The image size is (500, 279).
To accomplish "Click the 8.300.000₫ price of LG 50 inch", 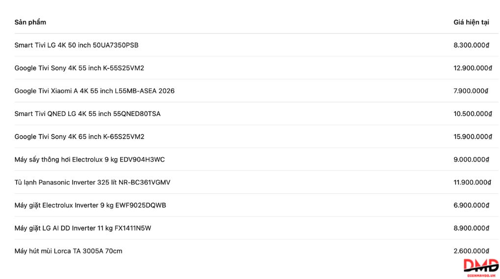I will click(x=471, y=45).
